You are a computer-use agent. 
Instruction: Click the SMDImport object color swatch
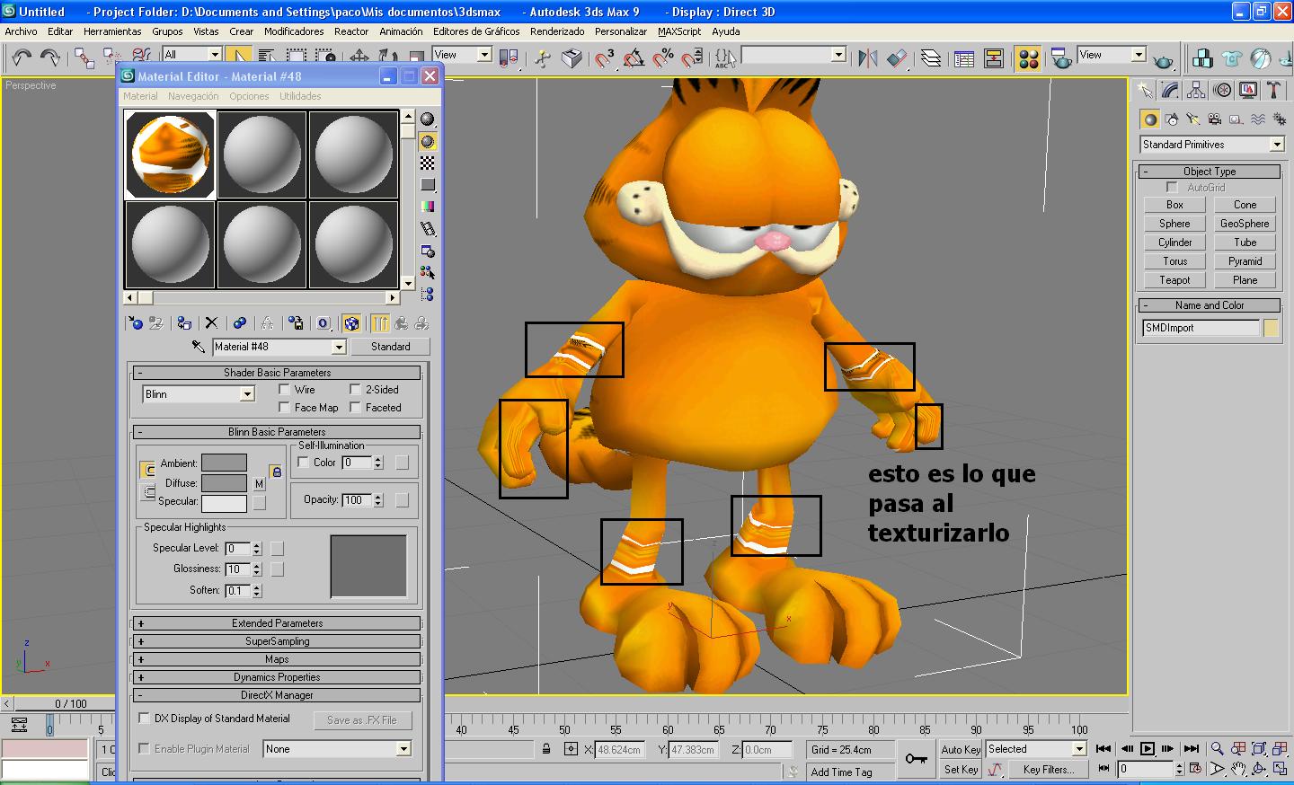point(1271,329)
